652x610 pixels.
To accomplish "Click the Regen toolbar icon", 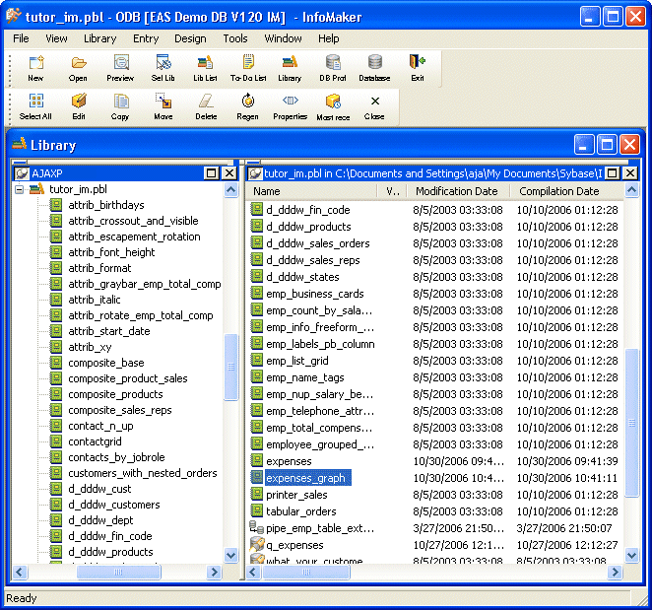I will [248, 107].
